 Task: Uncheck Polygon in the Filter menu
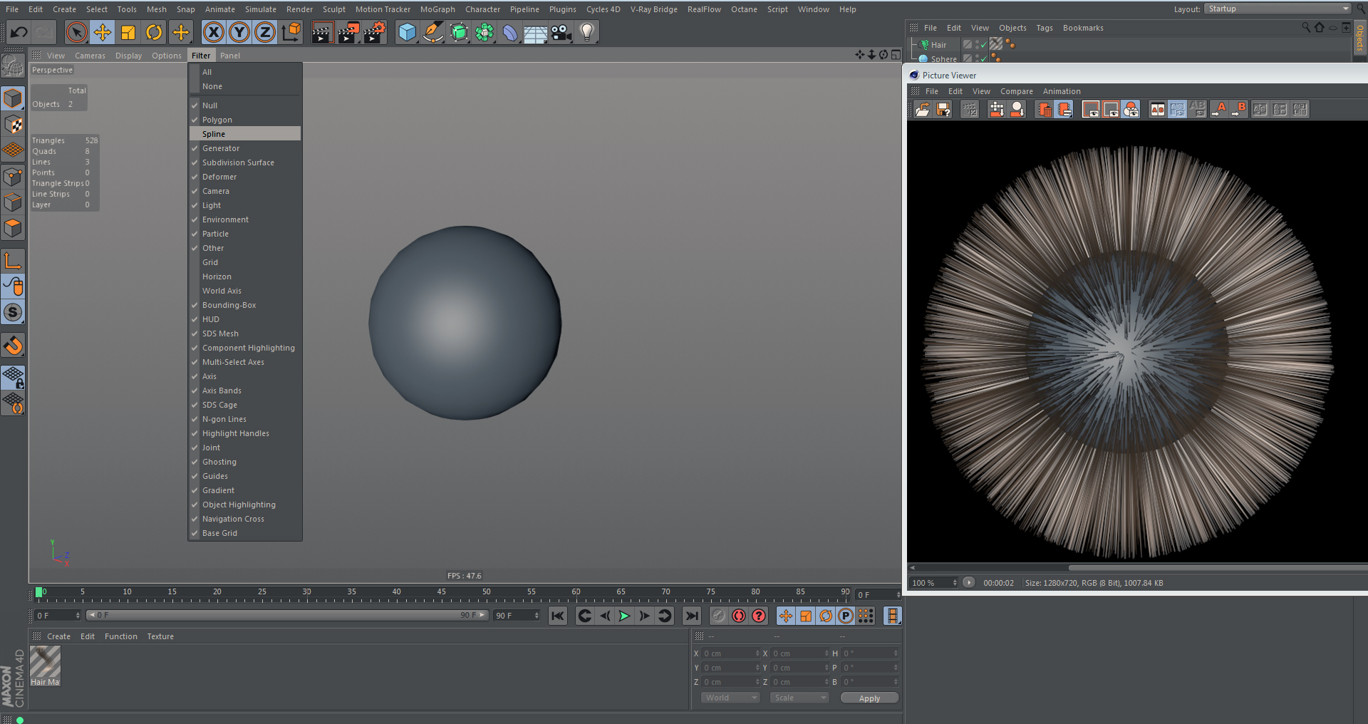point(217,120)
